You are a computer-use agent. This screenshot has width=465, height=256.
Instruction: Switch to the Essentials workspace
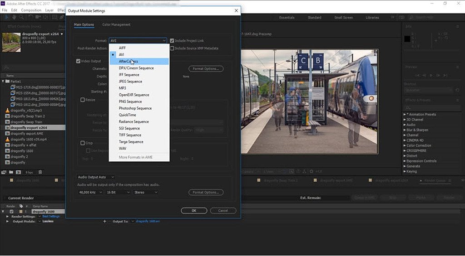coord(287,18)
